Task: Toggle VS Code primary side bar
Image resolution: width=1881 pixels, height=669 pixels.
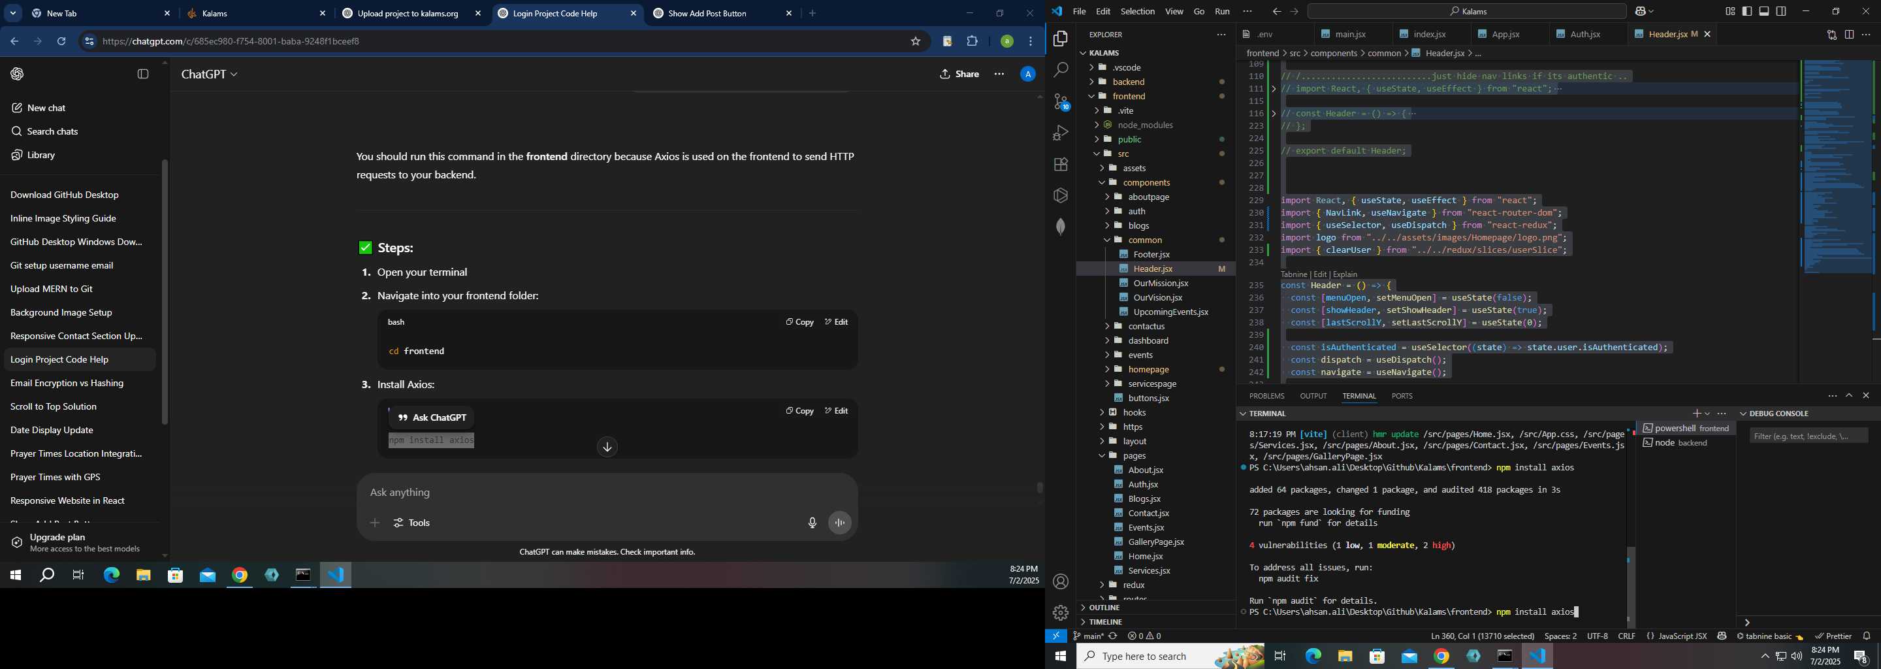Action: coord(1746,12)
